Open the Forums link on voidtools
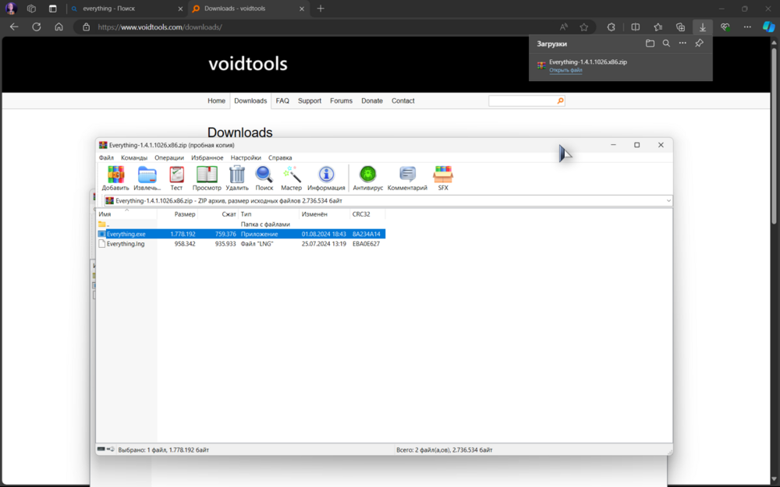 342,101
